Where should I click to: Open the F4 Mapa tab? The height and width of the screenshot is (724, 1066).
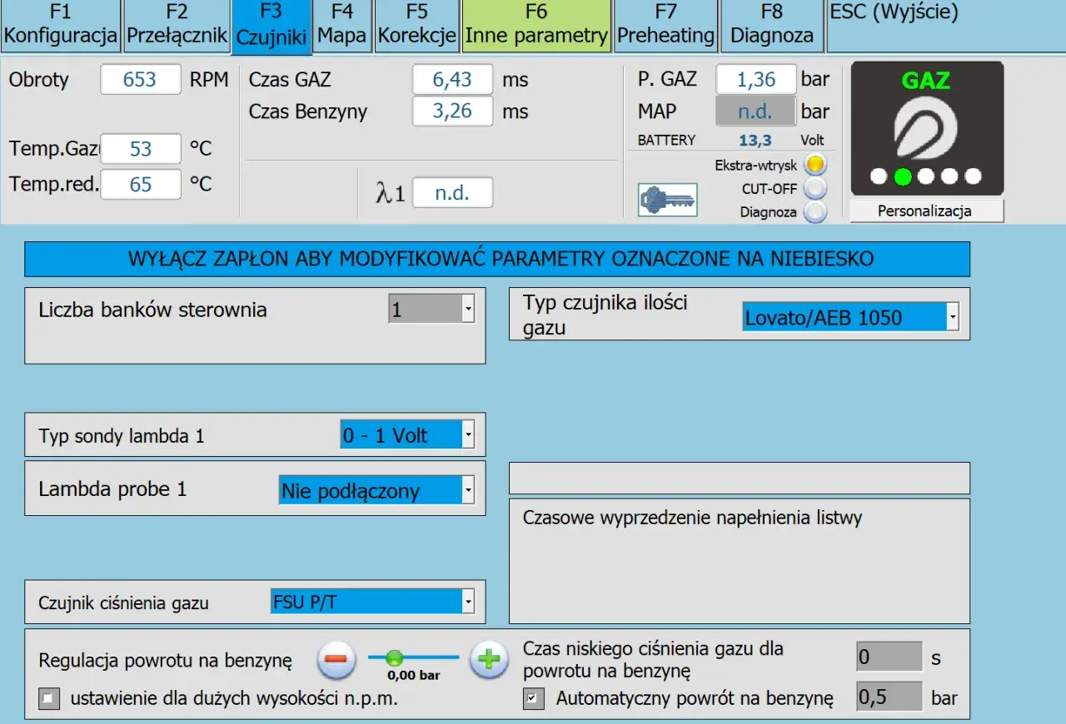342,24
